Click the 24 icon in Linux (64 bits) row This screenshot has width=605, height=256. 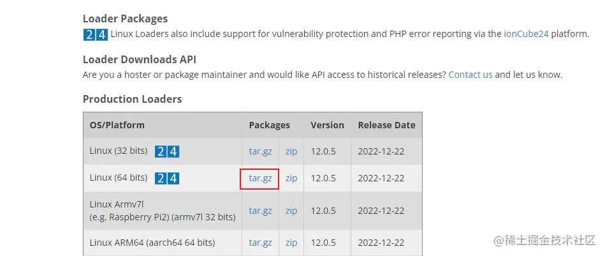click(167, 179)
